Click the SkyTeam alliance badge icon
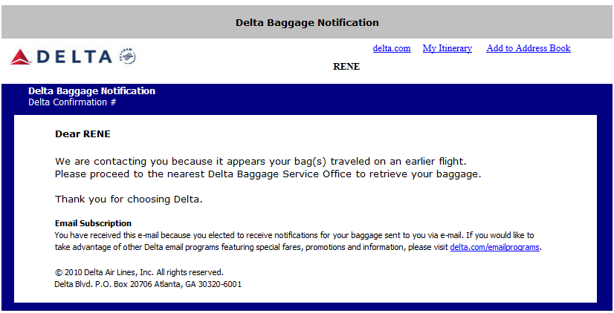614x313 pixels. (127, 56)
